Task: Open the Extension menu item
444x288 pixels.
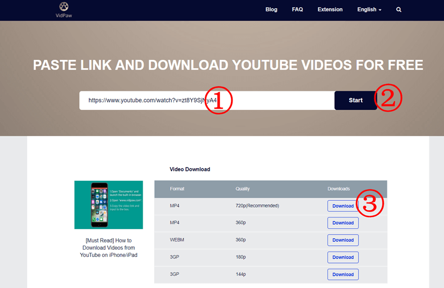Action: [330, 9]
